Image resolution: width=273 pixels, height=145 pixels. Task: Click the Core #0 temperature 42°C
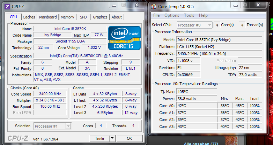tap(197, 106)
